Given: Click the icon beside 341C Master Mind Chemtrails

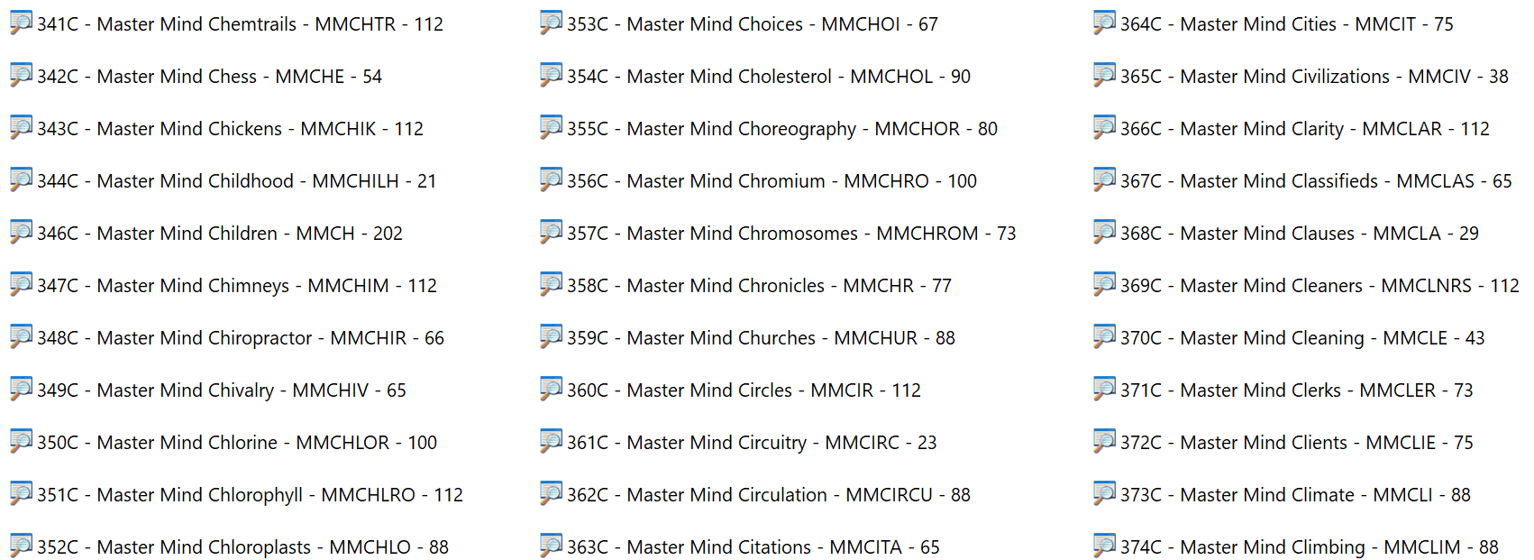Looking at the screenshot, I should pyautogui.click(x=21, y=23).
